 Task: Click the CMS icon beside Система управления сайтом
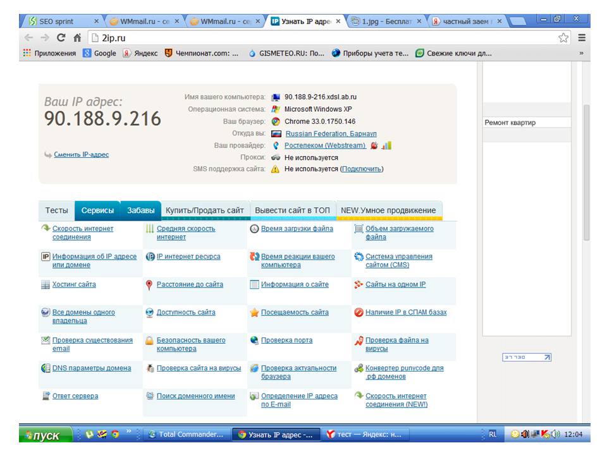[359, 257]
